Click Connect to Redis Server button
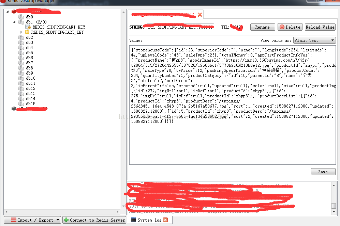 click(x=94, y=220)
